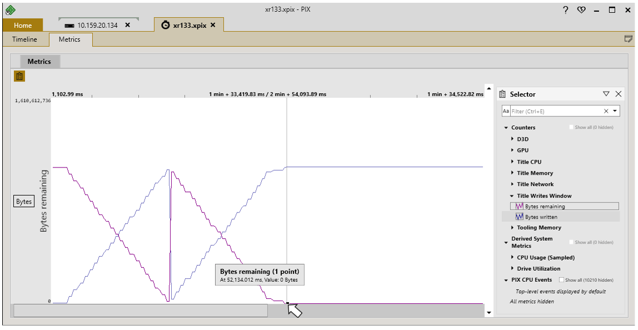Image resolution: width=638 pixels, height=330 pixels.
Task: Open the Home tab
Action: 23,25
